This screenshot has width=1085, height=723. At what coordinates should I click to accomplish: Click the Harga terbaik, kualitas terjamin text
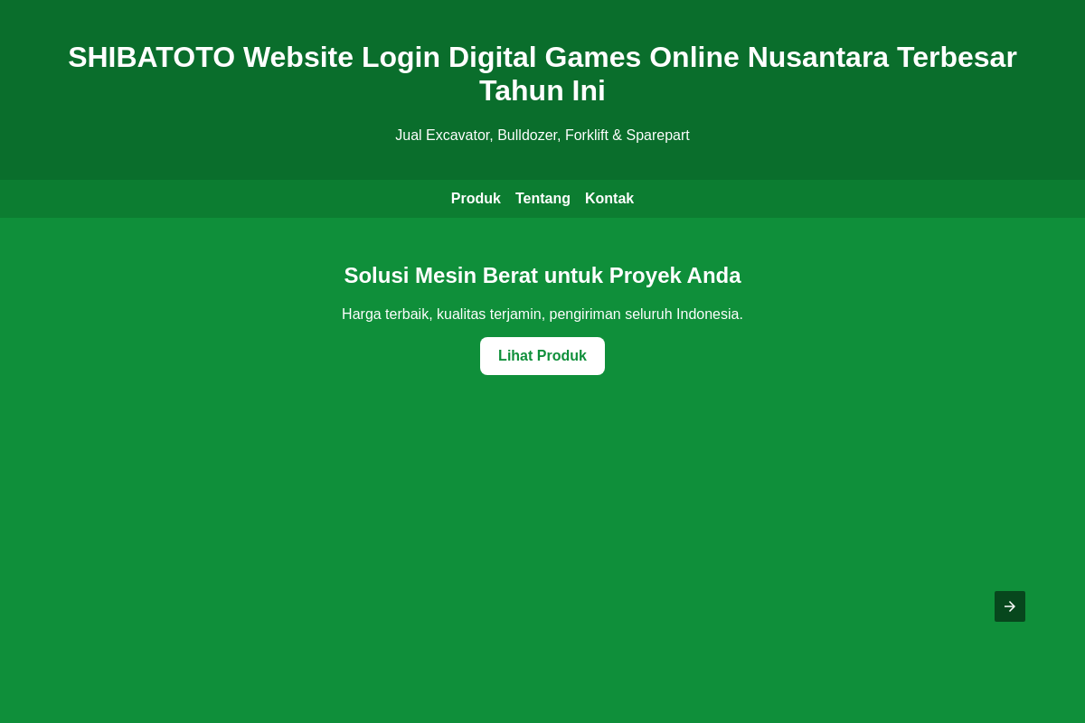pyautogui.click(x=542, y=315)
